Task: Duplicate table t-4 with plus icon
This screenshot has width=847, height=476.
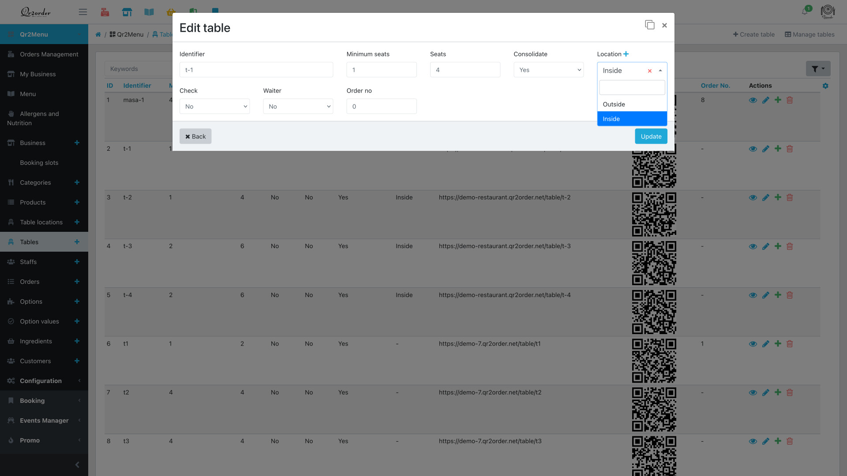Action: (778, 295)
